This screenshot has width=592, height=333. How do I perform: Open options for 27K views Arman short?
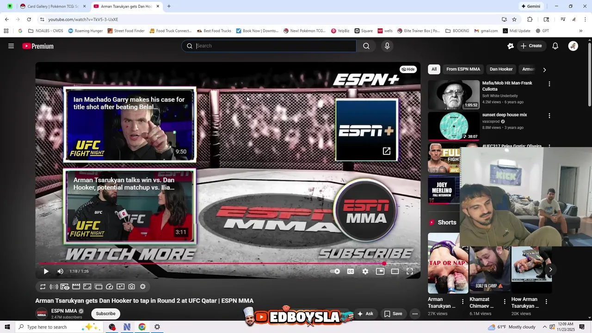point(462,302)
